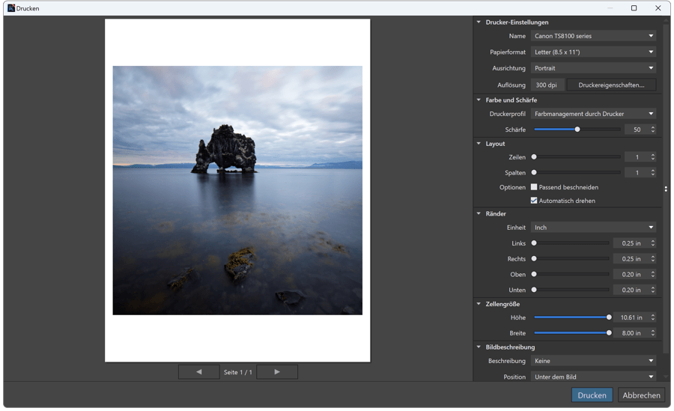Viewport: 674px width, 411px height.
Task: Click the Oben margin slider handle
Action: (534, 274)
